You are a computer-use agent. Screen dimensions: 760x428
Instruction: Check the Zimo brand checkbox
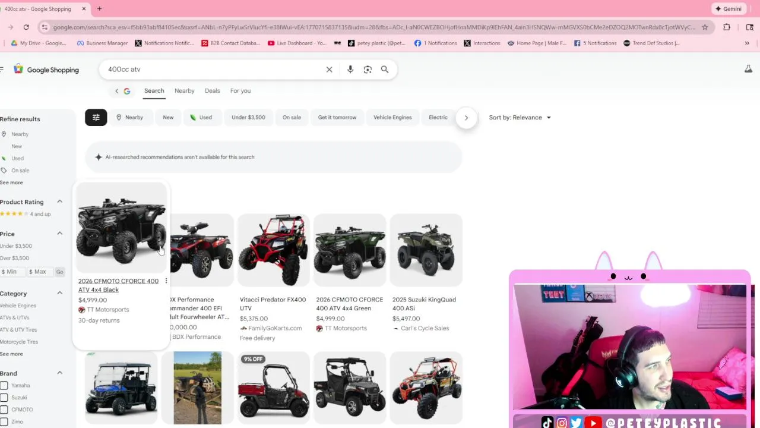click(4, 421)
